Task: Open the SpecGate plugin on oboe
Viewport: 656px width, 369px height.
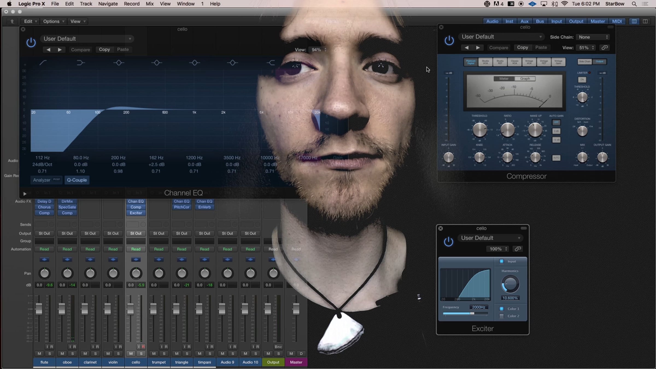Action: [67, 207]
